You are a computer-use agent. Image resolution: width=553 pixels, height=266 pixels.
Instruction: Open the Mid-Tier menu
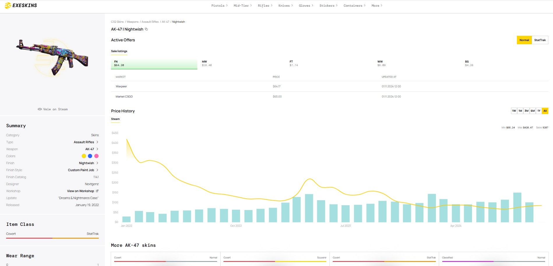point(242,6)
